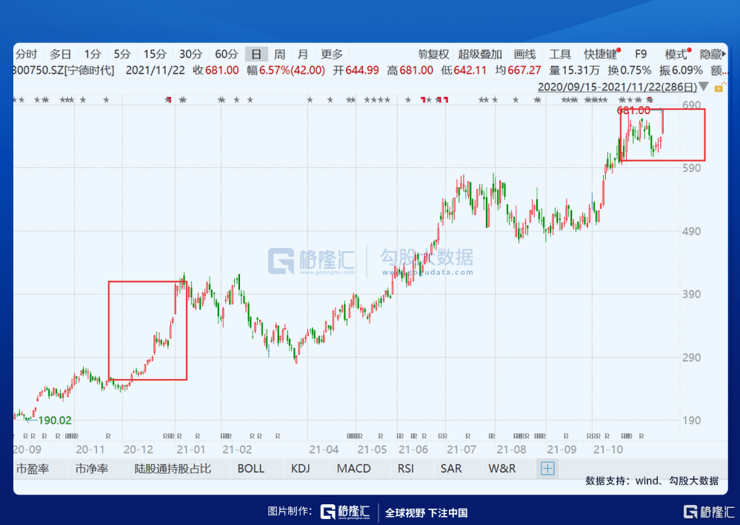Click the 低642.11 low price value
The image size is (740, 525).
pyautogui.click(x=464, y=70)
